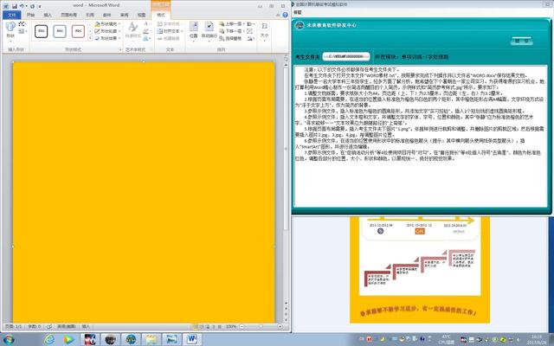
Task: Open Word Help question mark icon
Action: pyautogui.click(x=285, y=15)
